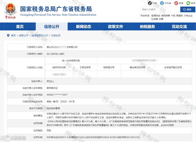Click the keyword search input field

tap(160, 10)
